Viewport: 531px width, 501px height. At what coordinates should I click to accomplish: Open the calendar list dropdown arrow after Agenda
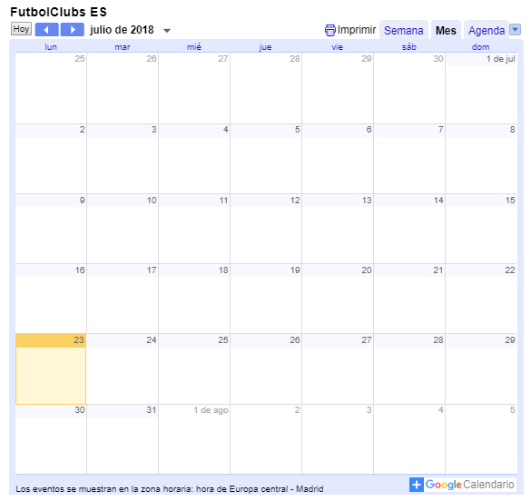[x=515, y=29]
